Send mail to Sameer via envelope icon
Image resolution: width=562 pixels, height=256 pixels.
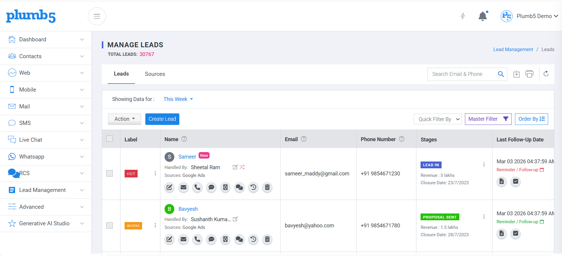coord(183,187)
